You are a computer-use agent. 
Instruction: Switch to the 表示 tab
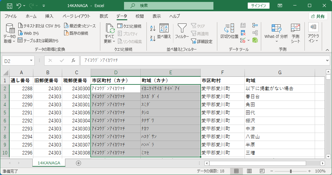pos(156,16)
